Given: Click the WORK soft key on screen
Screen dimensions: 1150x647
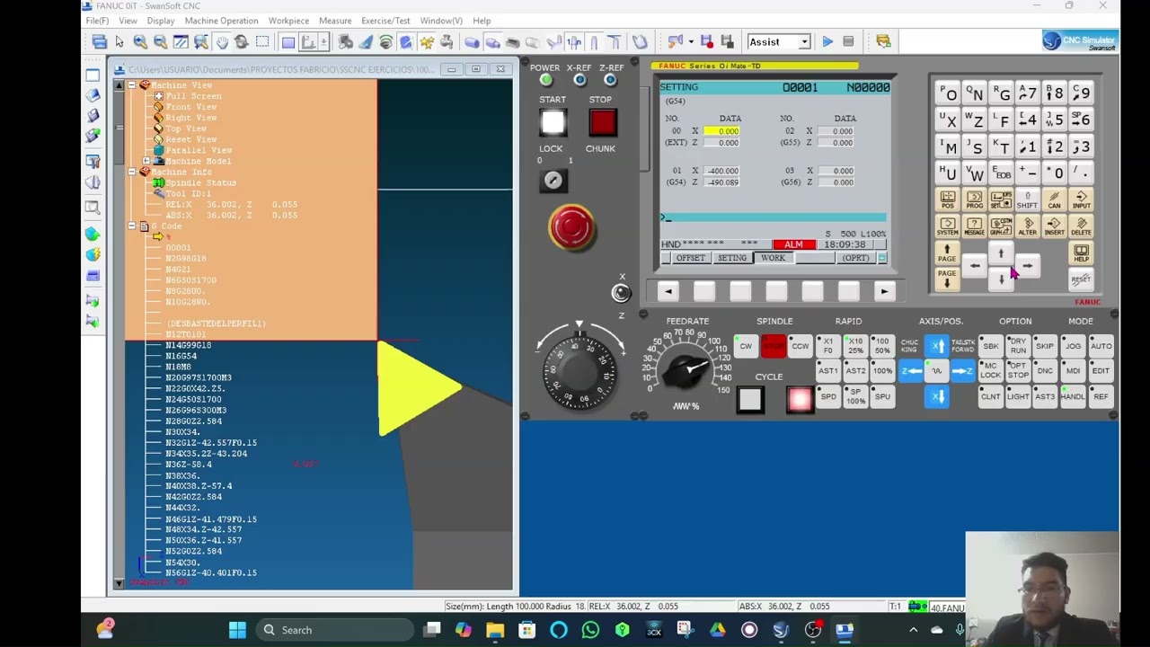Looking at the screenshot, I should click(773, 259).
